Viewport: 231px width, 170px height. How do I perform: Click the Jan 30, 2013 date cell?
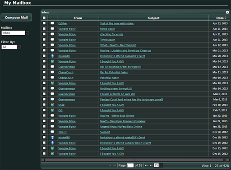(x=220, y=116)
